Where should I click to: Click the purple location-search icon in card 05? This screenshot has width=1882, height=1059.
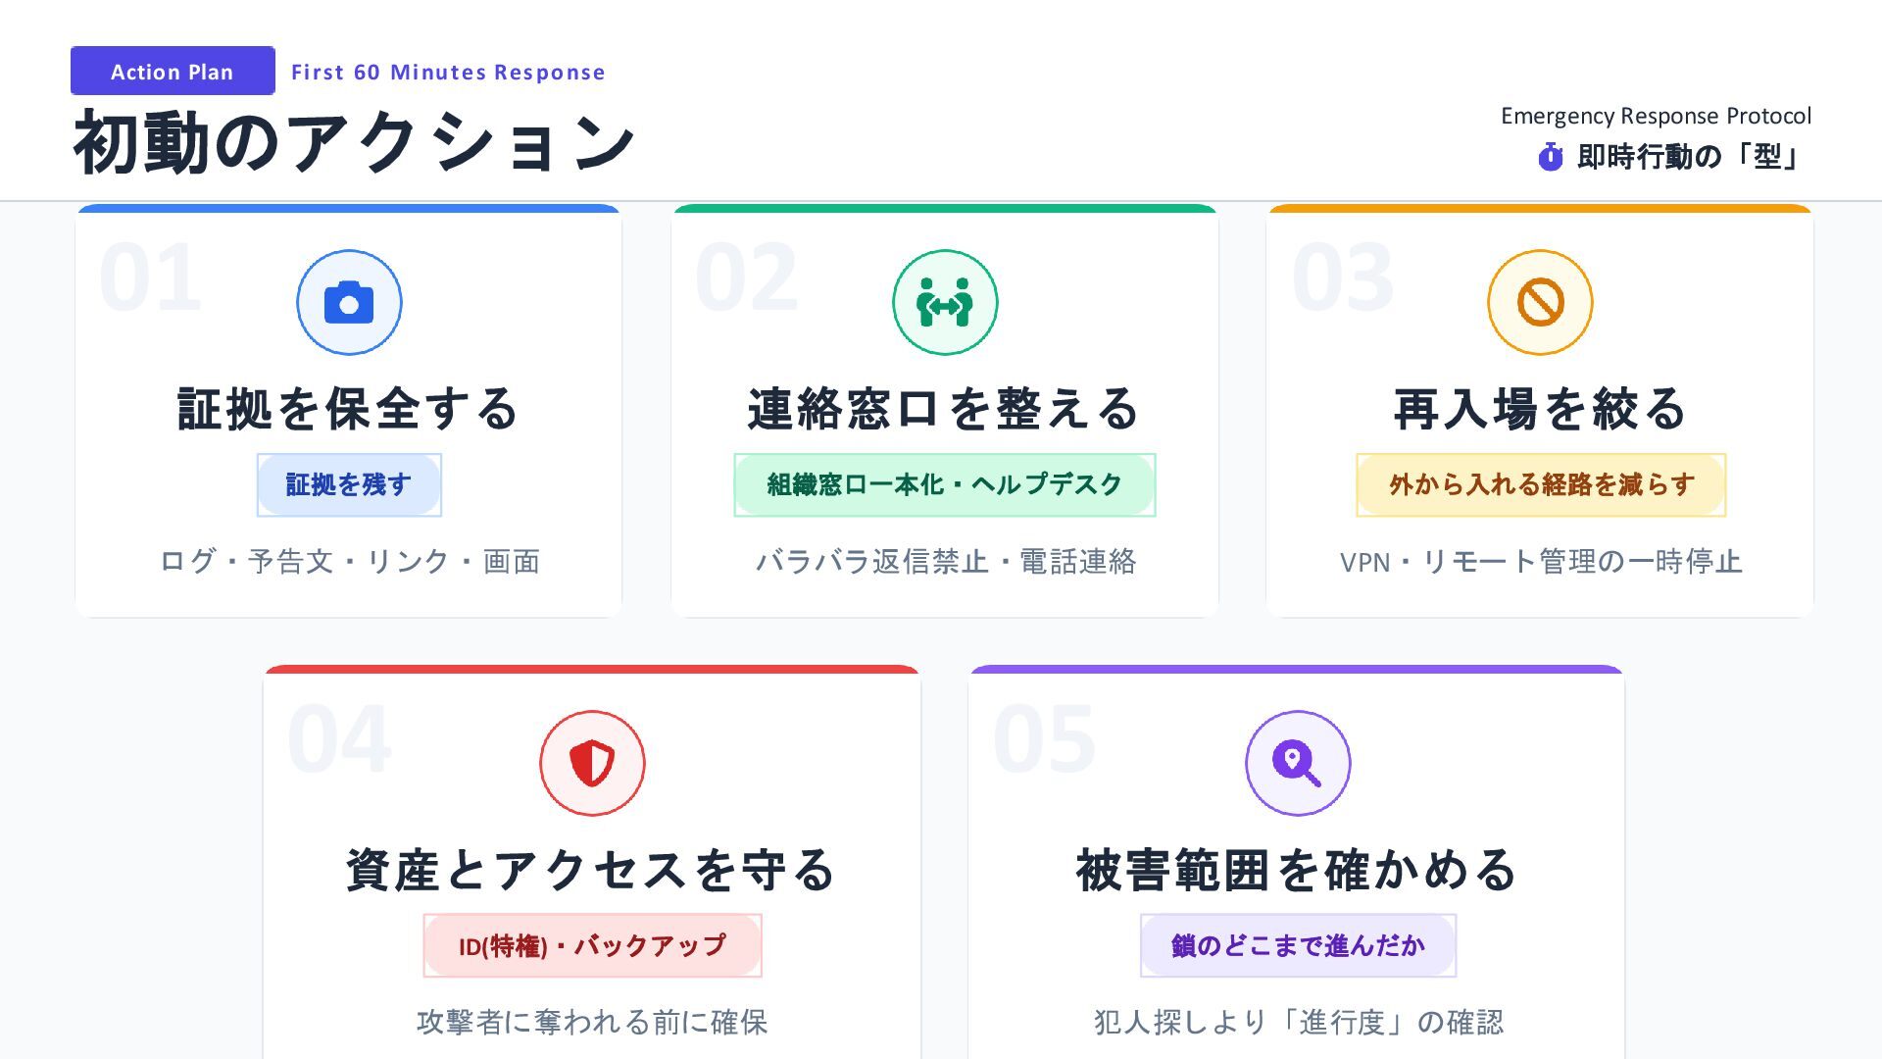click(x=1297, y=763)
